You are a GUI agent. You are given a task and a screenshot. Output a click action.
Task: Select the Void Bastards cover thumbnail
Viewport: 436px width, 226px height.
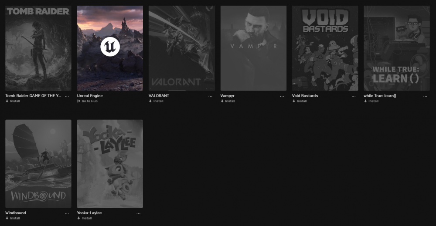[325, 48]
